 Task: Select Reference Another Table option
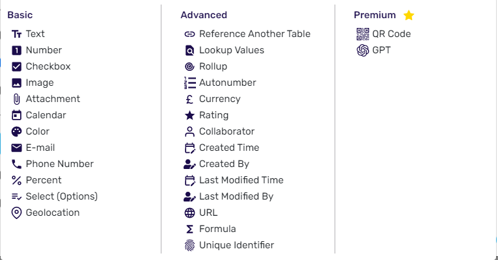[x=247, y=34]
